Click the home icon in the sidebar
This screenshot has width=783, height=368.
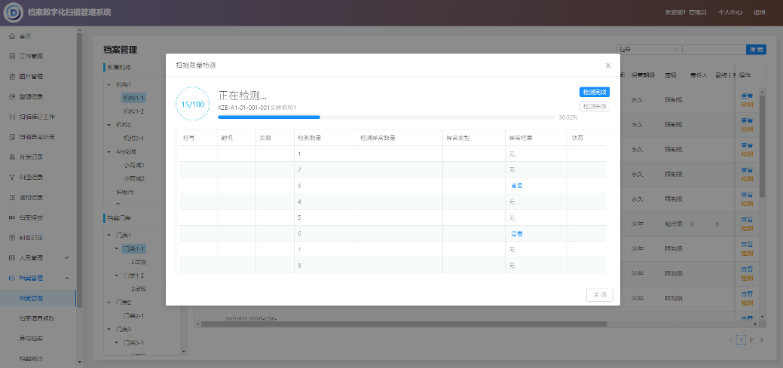[12, 36]
